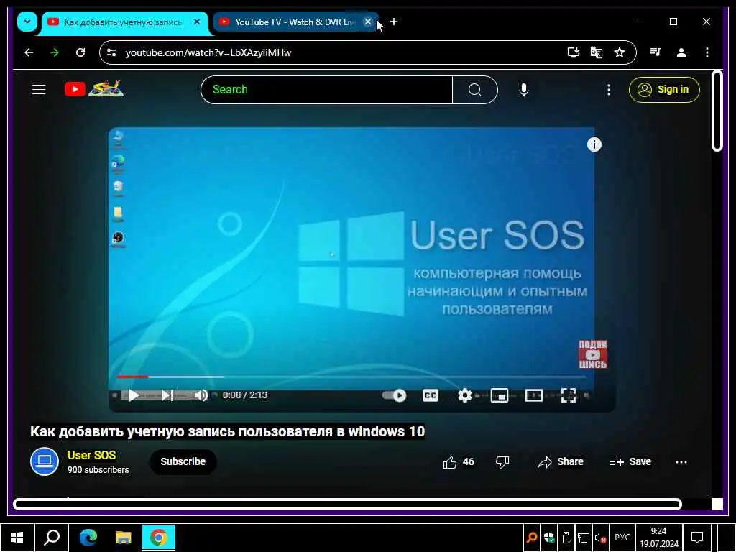Search with your voice microphone

524,90
